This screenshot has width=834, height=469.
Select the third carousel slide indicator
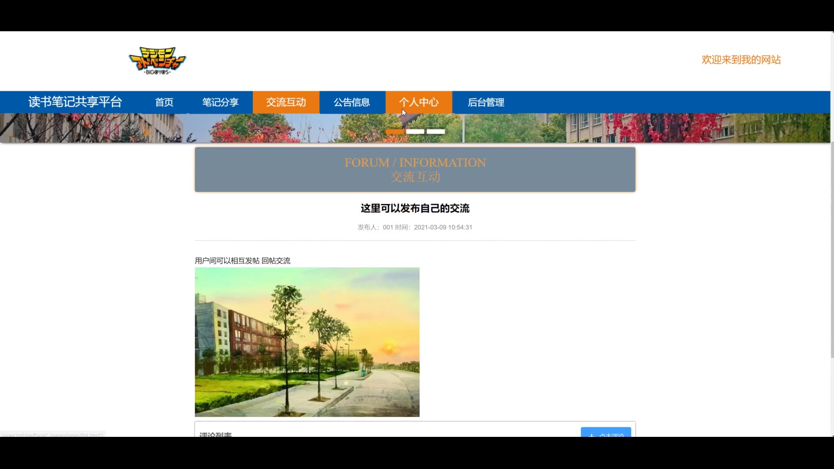click(x=436, y=131)
